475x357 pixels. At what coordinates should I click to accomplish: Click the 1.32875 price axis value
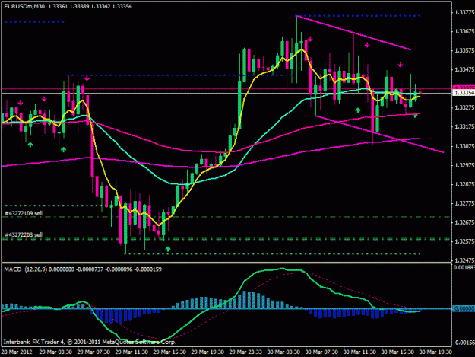[464, 184]
